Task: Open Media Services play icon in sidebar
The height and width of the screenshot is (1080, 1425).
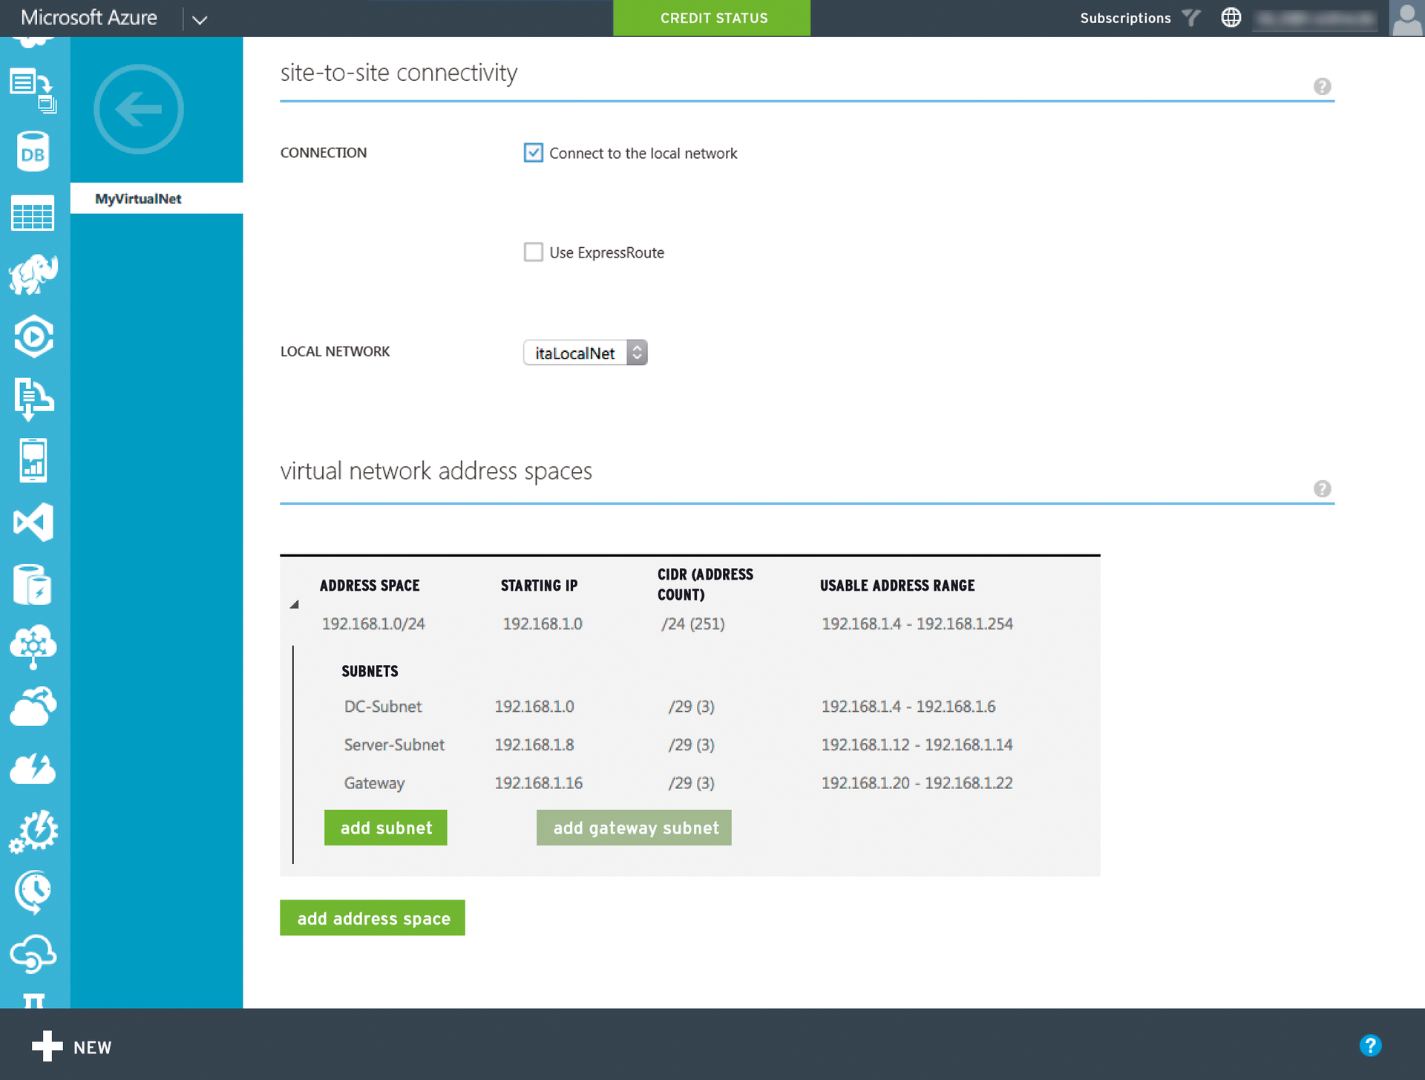Action: coord(33,337)
